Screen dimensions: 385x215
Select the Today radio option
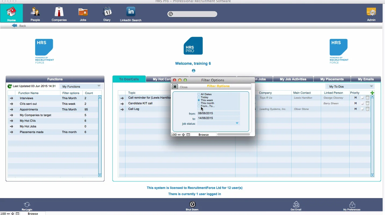[199, 97]
